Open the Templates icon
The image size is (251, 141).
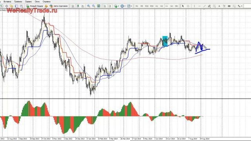click(129, 6)
